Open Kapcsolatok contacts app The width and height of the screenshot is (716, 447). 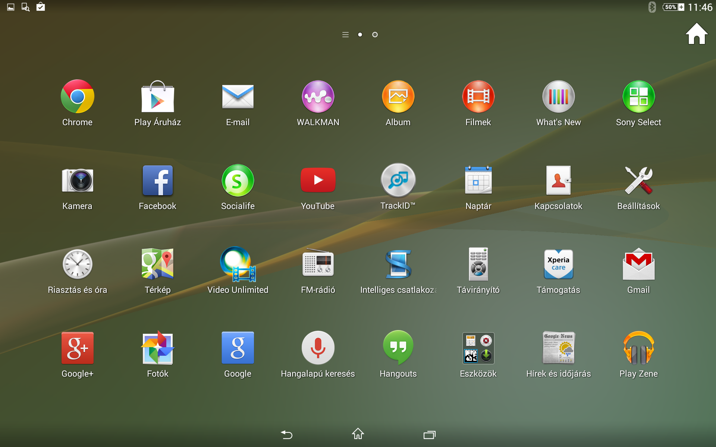click(559, 180)
